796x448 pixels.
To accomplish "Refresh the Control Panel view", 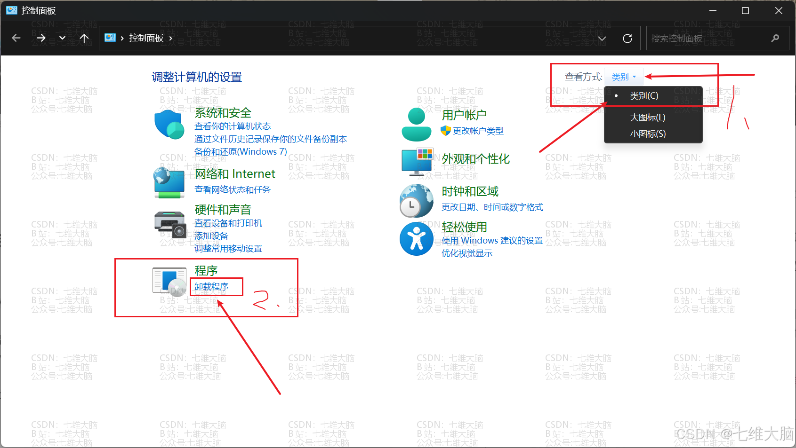I will coord(627,39).
